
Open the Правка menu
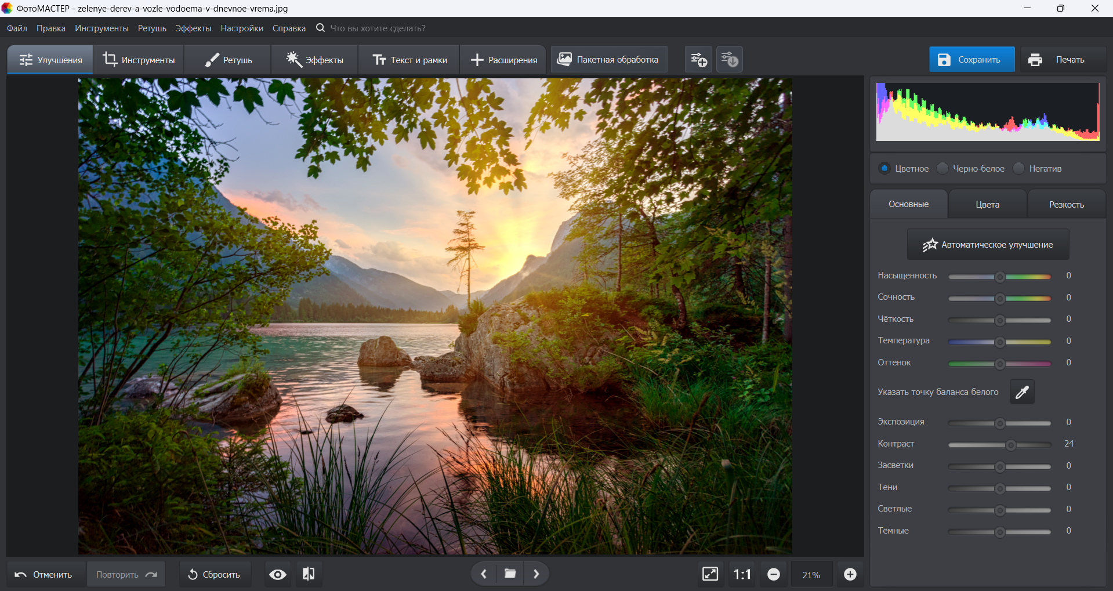51,28
